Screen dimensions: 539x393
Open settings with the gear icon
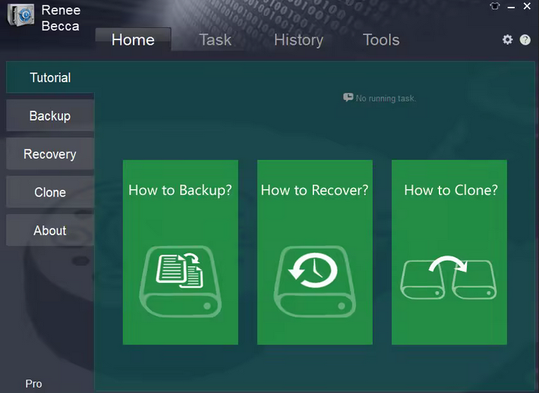(x=508, y=39)
